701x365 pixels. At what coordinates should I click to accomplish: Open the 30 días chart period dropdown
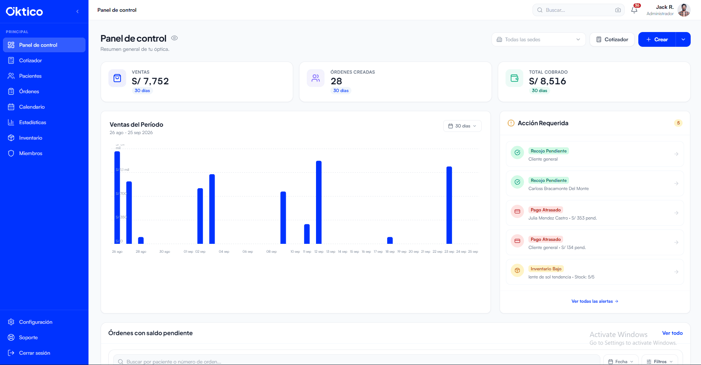[x=462, y=126]
